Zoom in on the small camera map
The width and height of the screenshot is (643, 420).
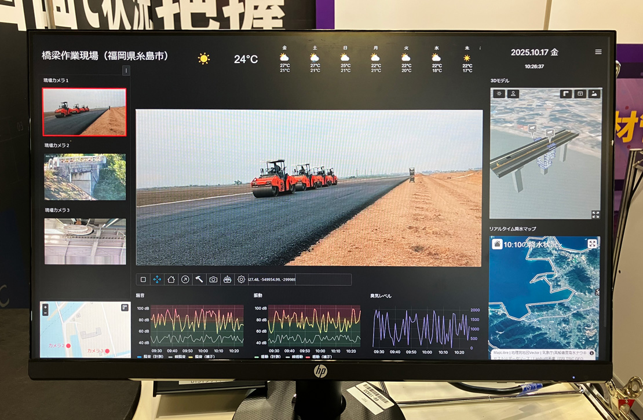point(46,307)
